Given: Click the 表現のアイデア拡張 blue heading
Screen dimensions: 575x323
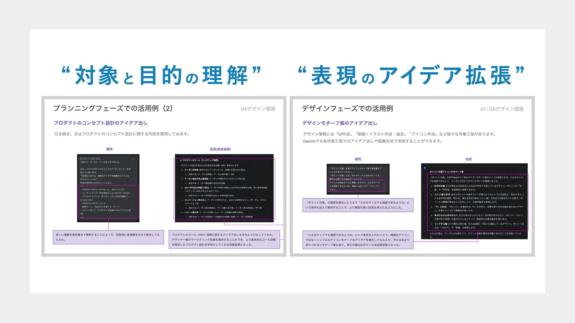Looking at the screenshot, I should click(411, 75).
